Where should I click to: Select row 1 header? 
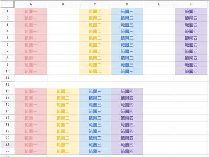click(x=7, y=11)
